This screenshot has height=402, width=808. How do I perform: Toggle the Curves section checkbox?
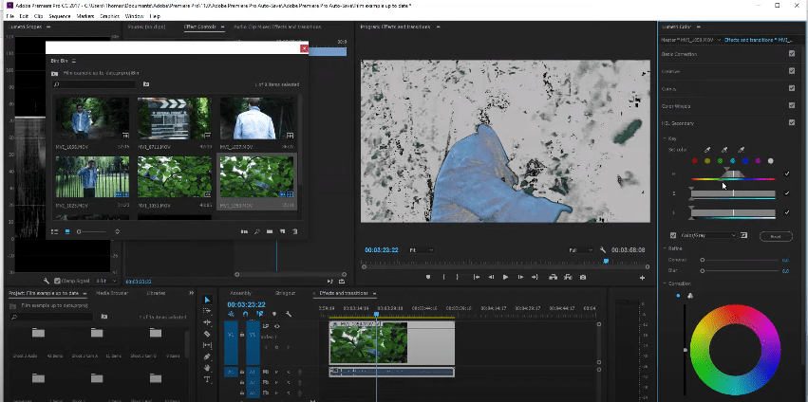click(x=792, y=88)
